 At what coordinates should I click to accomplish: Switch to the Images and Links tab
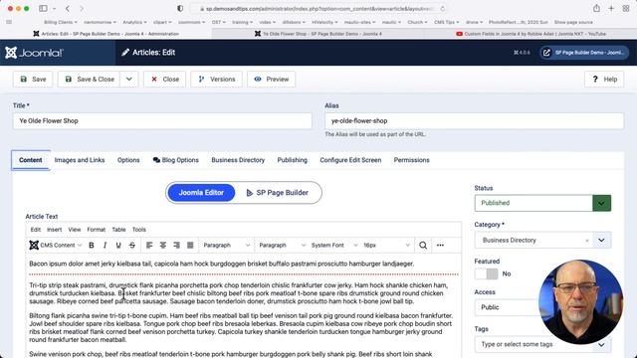[80, 160]
